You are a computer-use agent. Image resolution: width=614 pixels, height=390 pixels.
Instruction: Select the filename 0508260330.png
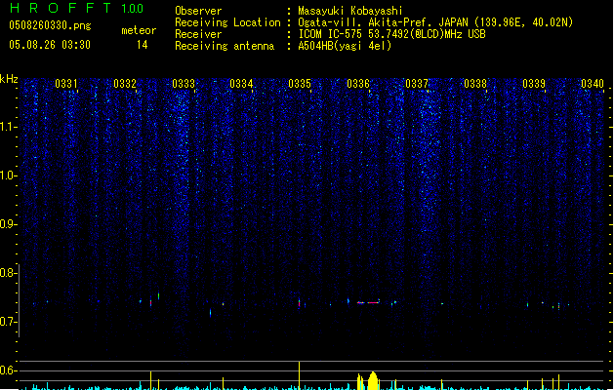tap(50, 25)
